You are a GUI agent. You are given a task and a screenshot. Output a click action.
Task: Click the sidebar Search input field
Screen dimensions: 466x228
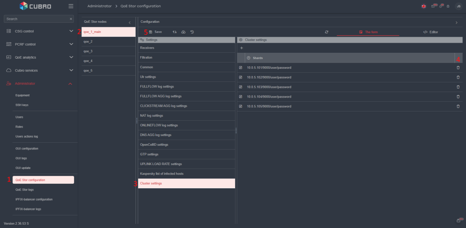[36, 19]
